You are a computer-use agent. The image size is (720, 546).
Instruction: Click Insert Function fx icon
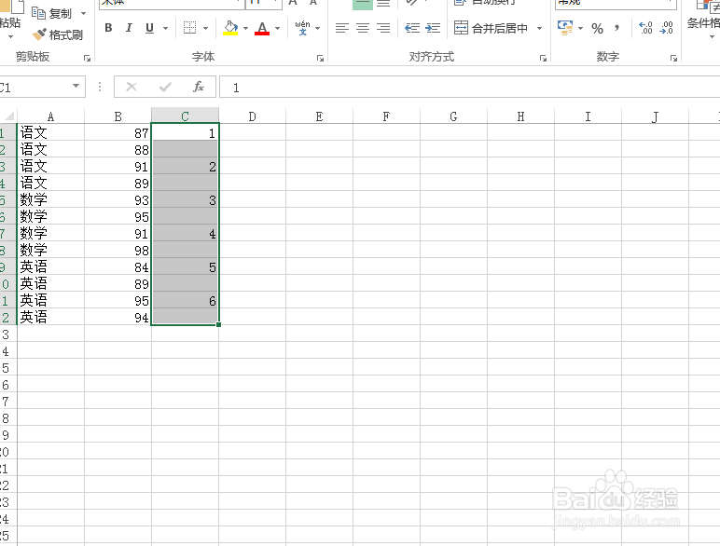point(199,87)
